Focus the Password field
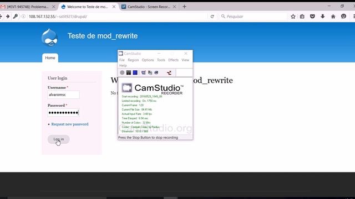 pyautogui.click(x=64, y=113)
